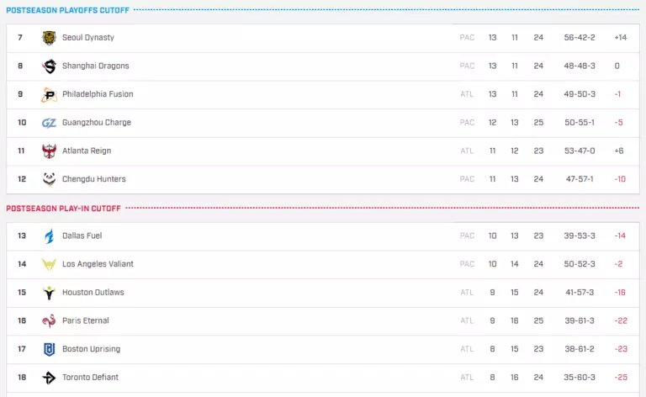The image size is (646, 397).
Task: Click the Toronto Defiant team logo
Action: point(49,378)
